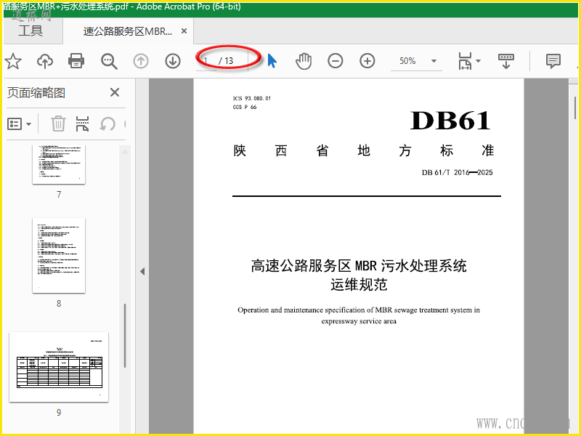Viewport: 581px width, 436px height.
Task: Click the ICS 93.080.01 text
Action: click(x=252, y=98)
